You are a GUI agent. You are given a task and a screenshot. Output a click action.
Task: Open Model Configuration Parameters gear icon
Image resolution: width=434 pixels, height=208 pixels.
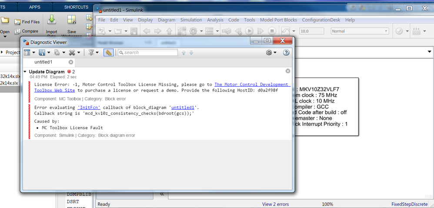[x=193, y=31]
